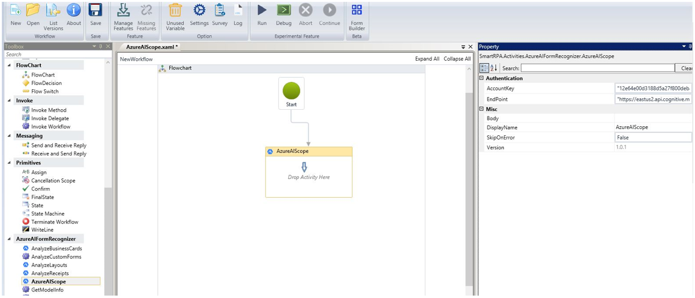Click the SkipOnError value False
695x298 pixels.
click(x=653, y=138)
